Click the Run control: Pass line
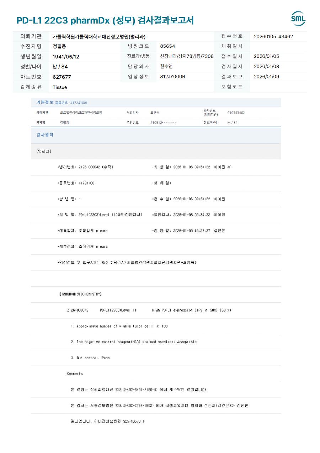The image size is (320, 453). tap(90, 358)
